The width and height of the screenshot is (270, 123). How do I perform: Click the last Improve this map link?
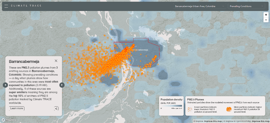point(260,121)
